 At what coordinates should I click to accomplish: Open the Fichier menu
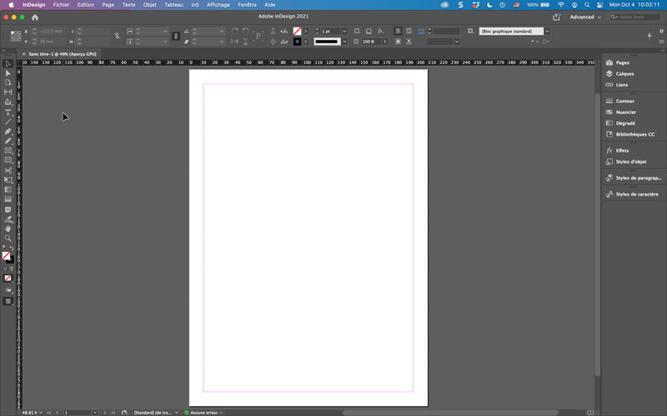(x=61, y=5)
